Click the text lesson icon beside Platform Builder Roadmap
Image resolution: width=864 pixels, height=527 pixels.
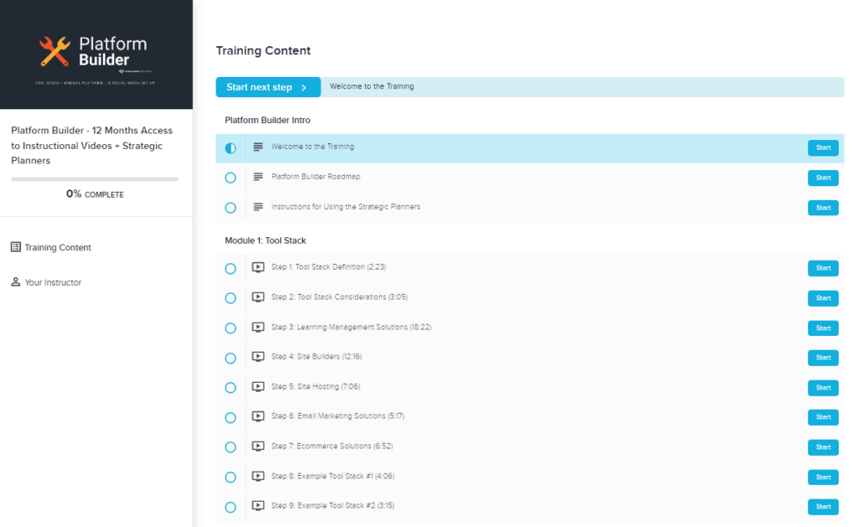[258, 177]
